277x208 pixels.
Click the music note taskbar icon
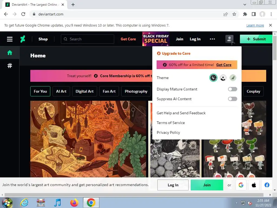coord(57,203)
